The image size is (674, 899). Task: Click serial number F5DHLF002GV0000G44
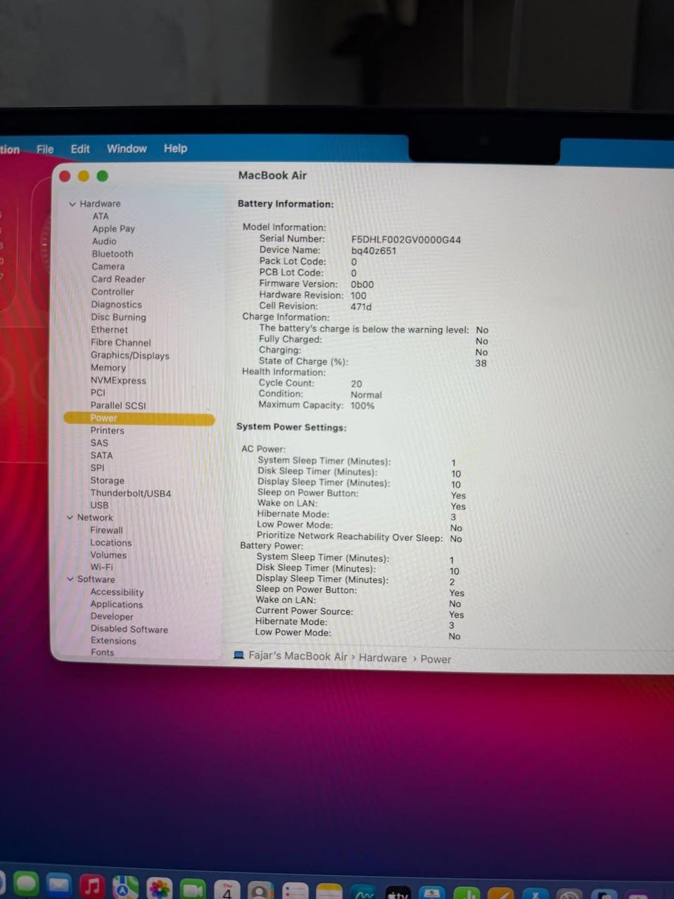pyautogui.click(x=406, y=240)
